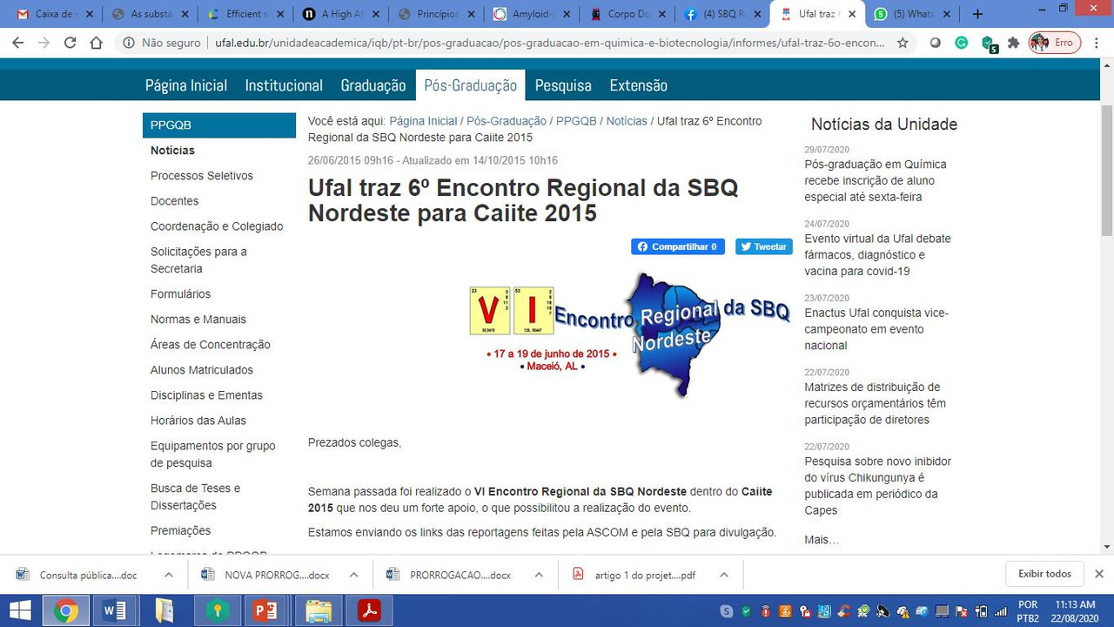This screenshot has height=627, width=1114.
Task: Open File Explorer from the taskbar
Action: (x=319, y=610)
